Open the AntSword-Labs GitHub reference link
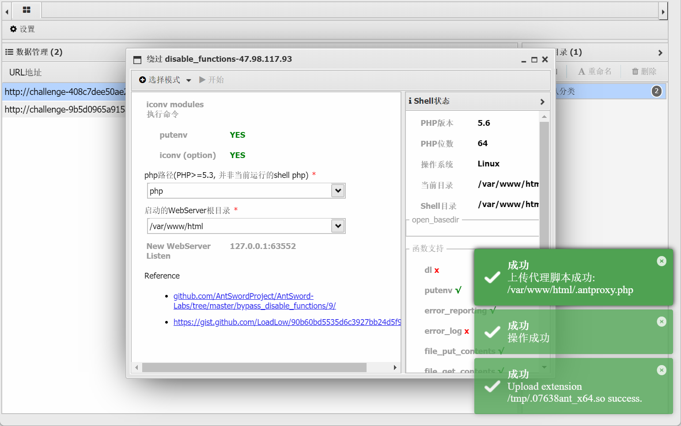 [x=254, y=301]
